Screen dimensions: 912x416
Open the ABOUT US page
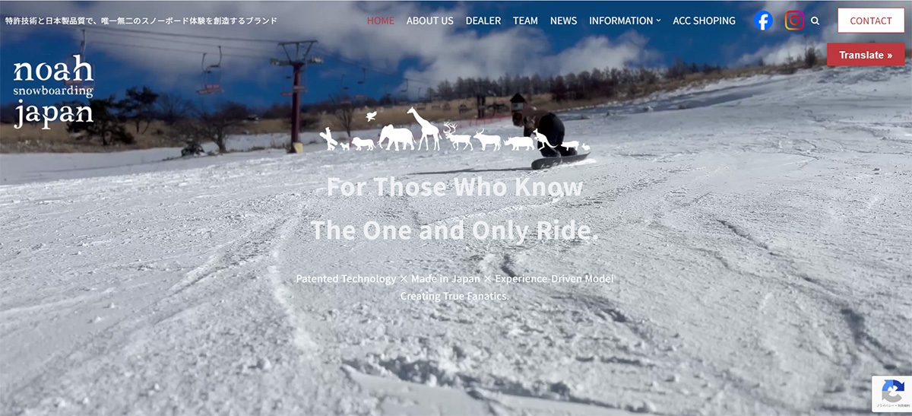[x=429, y=21]
